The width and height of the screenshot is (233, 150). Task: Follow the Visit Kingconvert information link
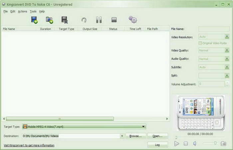pyautogui.click(x=29, y=145)
